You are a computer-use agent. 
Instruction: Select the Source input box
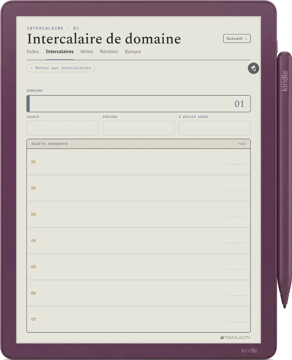[62, 128]
